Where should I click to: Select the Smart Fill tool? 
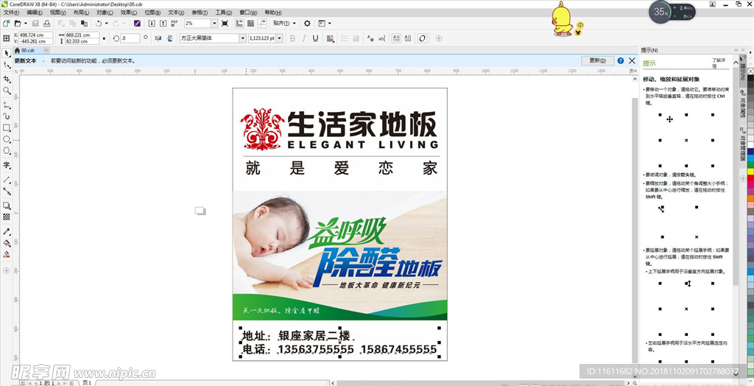pyautogui.click(x=6, y=255)
